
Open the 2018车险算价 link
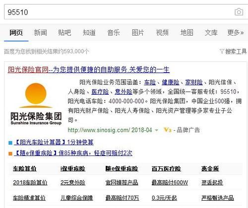pos(30,182)
